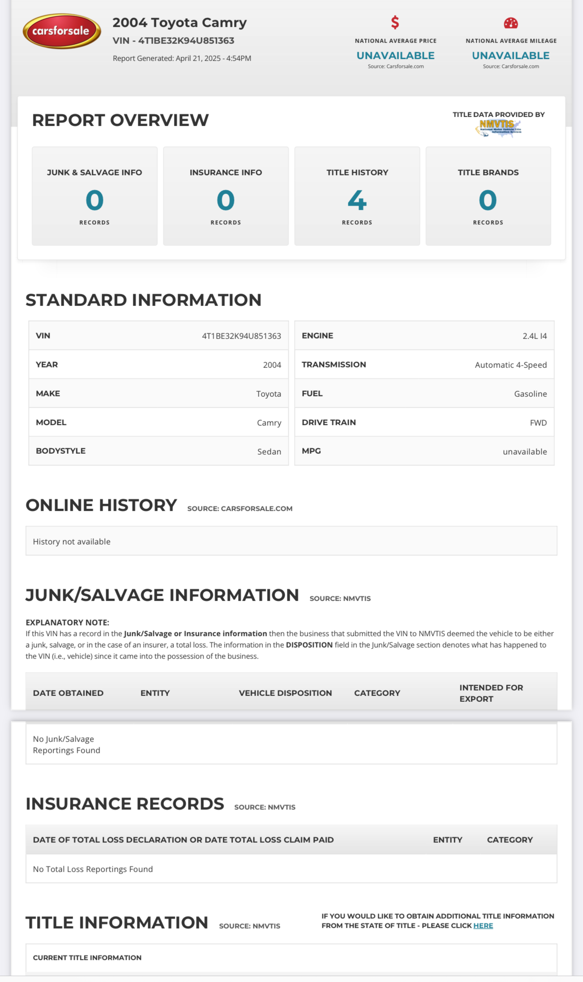Select the Title History records card
The height and width of the screenshot is (982, 583).
[x=357, y=196]
